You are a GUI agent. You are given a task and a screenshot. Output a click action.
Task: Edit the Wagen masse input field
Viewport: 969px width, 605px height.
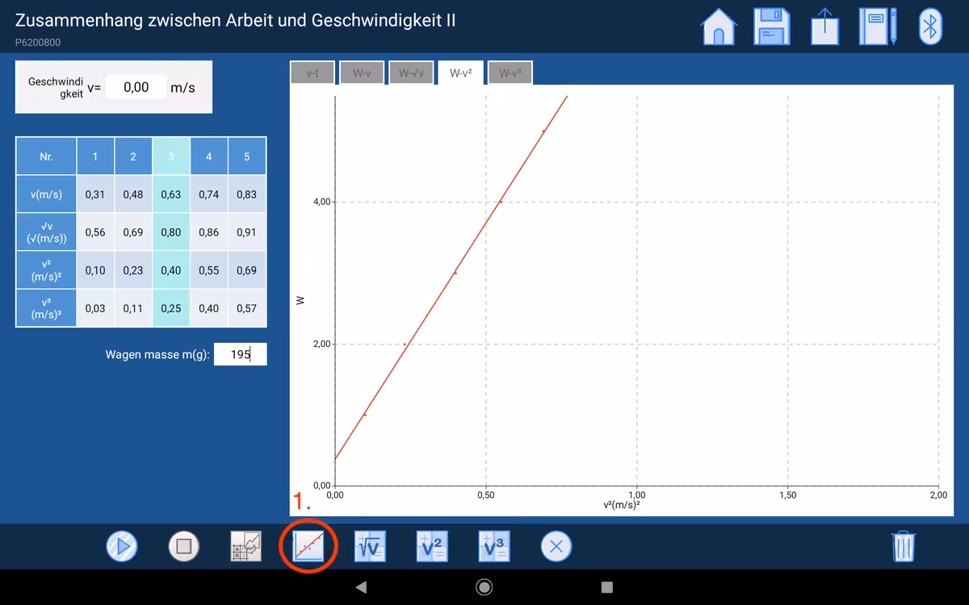[240, 354]
